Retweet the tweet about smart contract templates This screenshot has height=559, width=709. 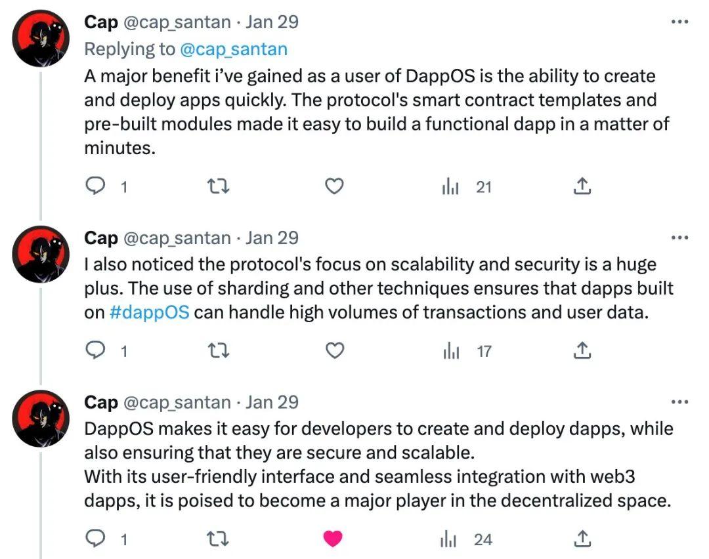click(x=216, y=188)
